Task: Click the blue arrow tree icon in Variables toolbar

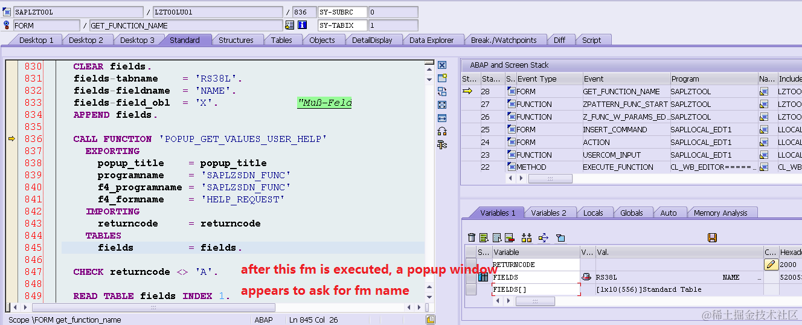Action: [x=543, y=238]
